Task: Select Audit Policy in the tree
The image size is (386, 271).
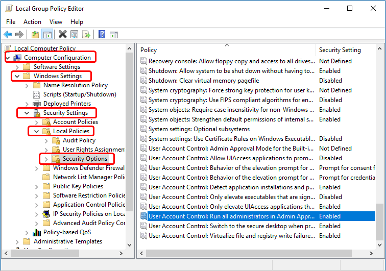Action: click(x=79, y=140)
